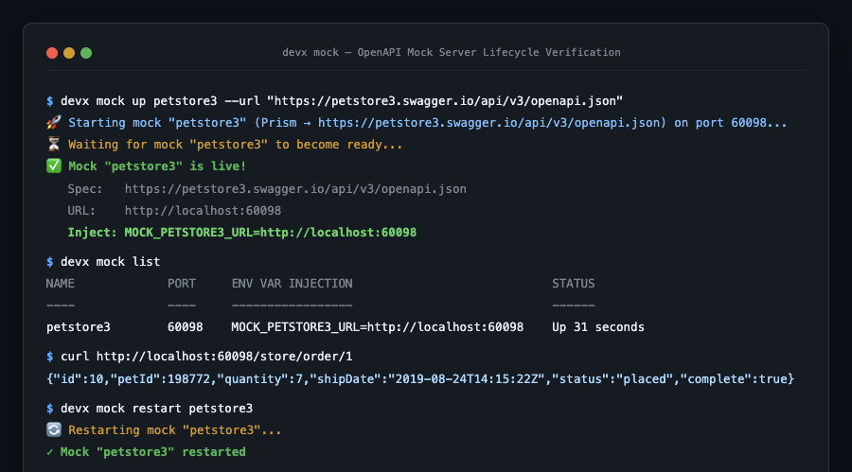The height and width of the screenshot is (472, 852).
Task: Click the green checkmark emoji beside Mock is live
Action: pos(53,166)
